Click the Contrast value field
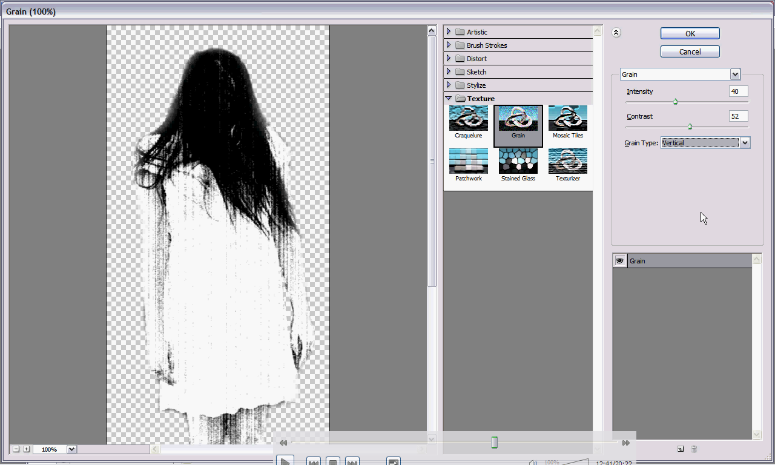The height and width of the screenshot is (465, 775). (739, 116)
